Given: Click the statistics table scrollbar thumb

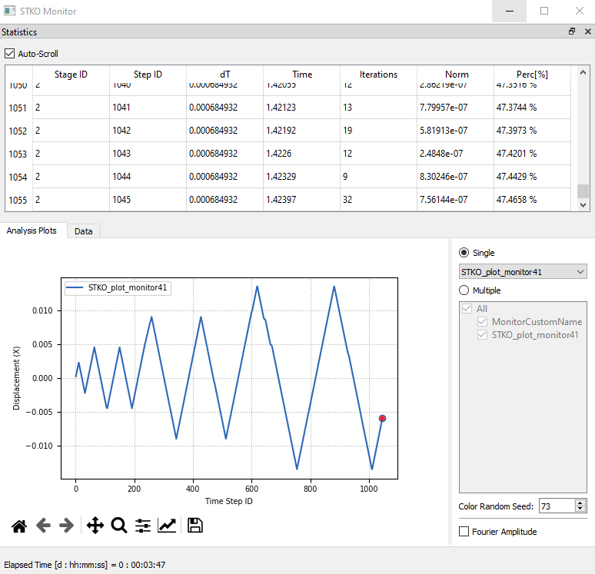Looking at the screenshot, I should tap(583, 191).
